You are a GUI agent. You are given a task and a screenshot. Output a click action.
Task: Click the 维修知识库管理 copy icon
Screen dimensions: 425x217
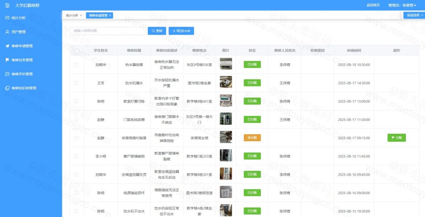[x=7, y=88]
